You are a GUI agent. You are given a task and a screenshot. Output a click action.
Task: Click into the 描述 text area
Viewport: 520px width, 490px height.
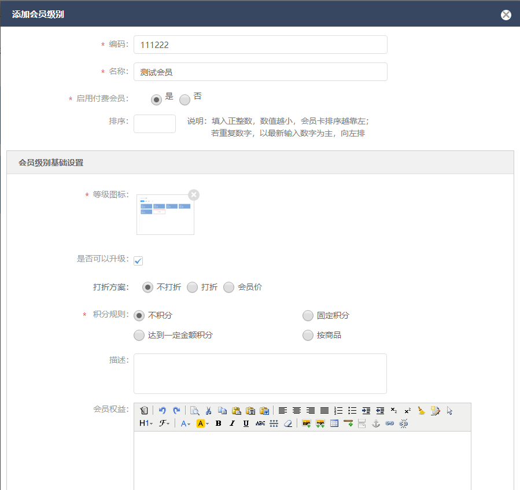(x=260, y=374)
